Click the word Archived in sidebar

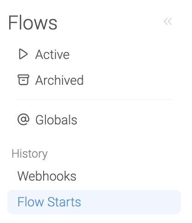[59, 80]
